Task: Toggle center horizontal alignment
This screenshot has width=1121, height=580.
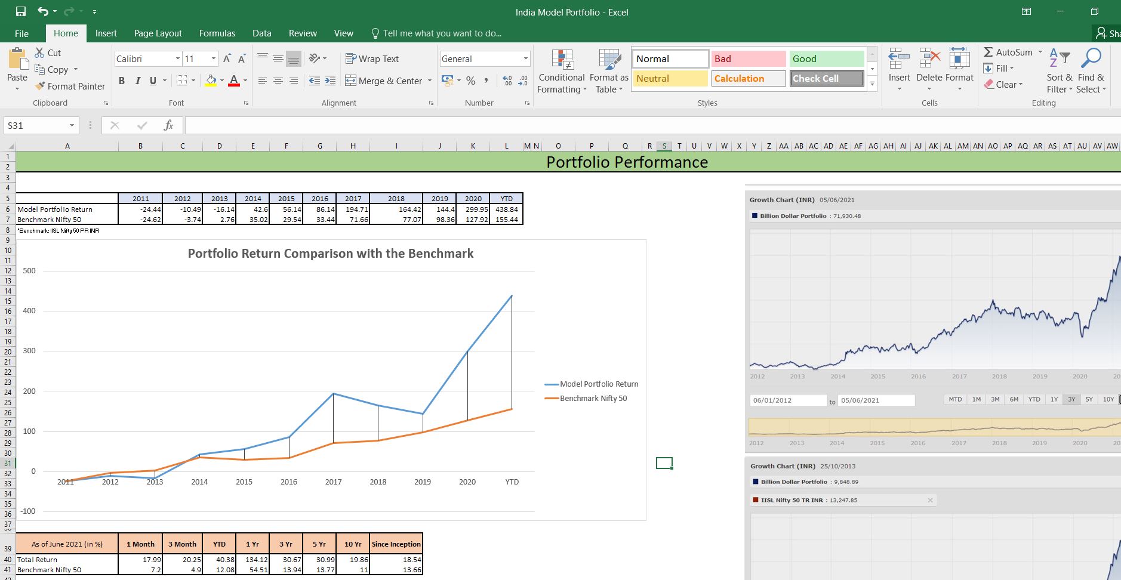Action: (x=278, y=81)
